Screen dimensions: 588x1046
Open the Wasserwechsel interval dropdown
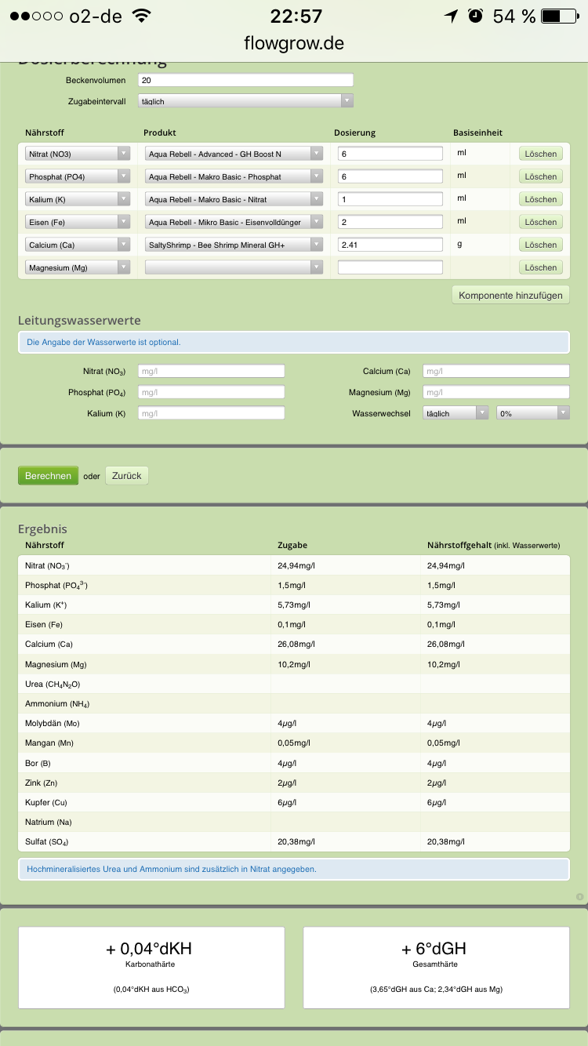click(455, 413)
